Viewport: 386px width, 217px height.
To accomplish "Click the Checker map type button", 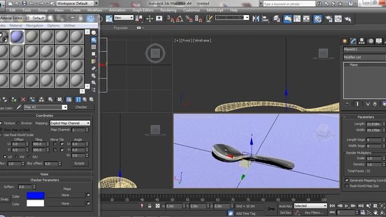I will [81, 107].
